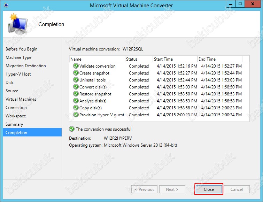Select the Disk step in sidebar
The image size is (263, 202).
pos(9,83)
